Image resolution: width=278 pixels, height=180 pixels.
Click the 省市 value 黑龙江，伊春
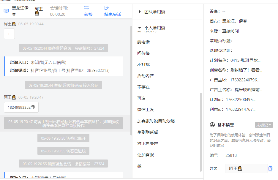(235, 21)
